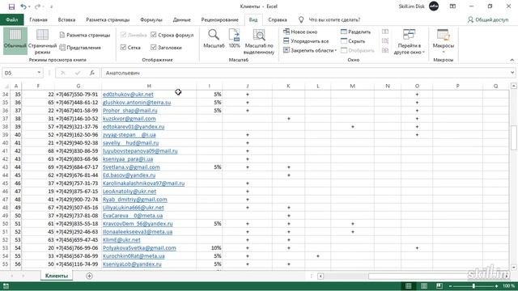
Task: Click the Skill.im Disk account avatar
Action: click(434, 6)
